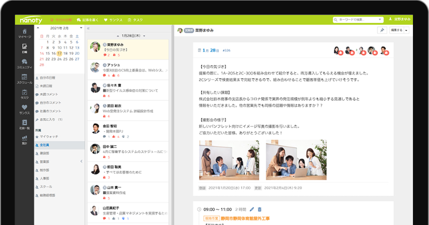The image size is (429, 225).
Task: Select 全社員 in the 所属 list
Action: tap(60, 145)
